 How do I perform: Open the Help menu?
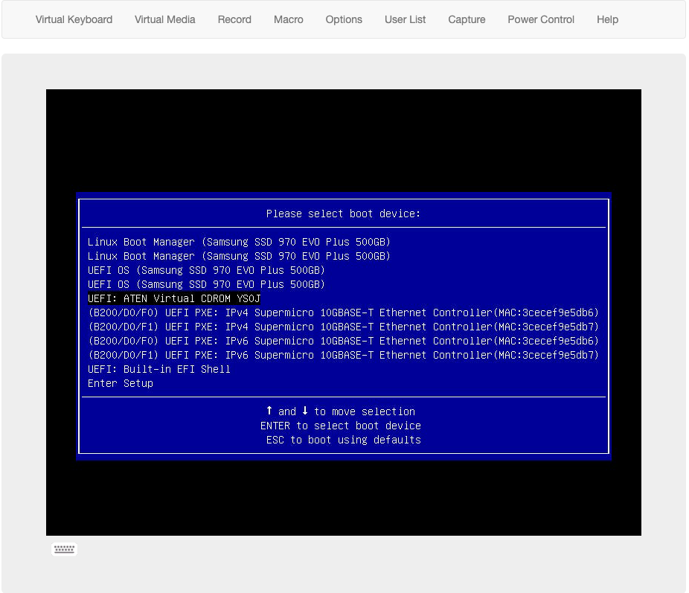(607, 20)
